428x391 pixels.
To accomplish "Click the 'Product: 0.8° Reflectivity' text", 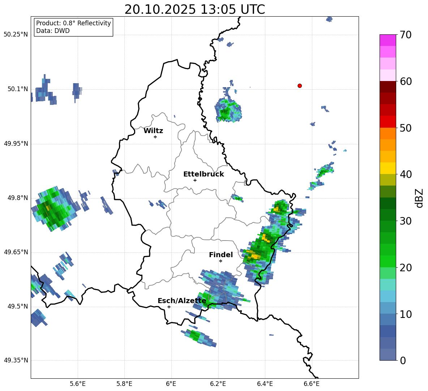I will 73,23.
